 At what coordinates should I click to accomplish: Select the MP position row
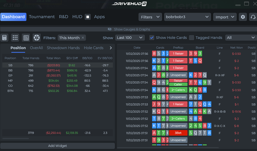point(58,81)
